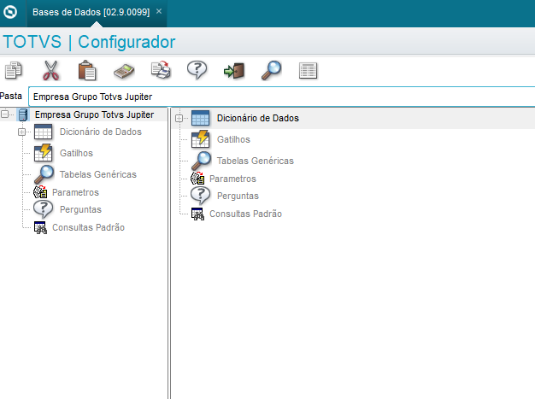535x399 pixels.
Task: Click the database icon of Empresa Grupo Totvs Jupiter
Action: [x=23, y=115]
